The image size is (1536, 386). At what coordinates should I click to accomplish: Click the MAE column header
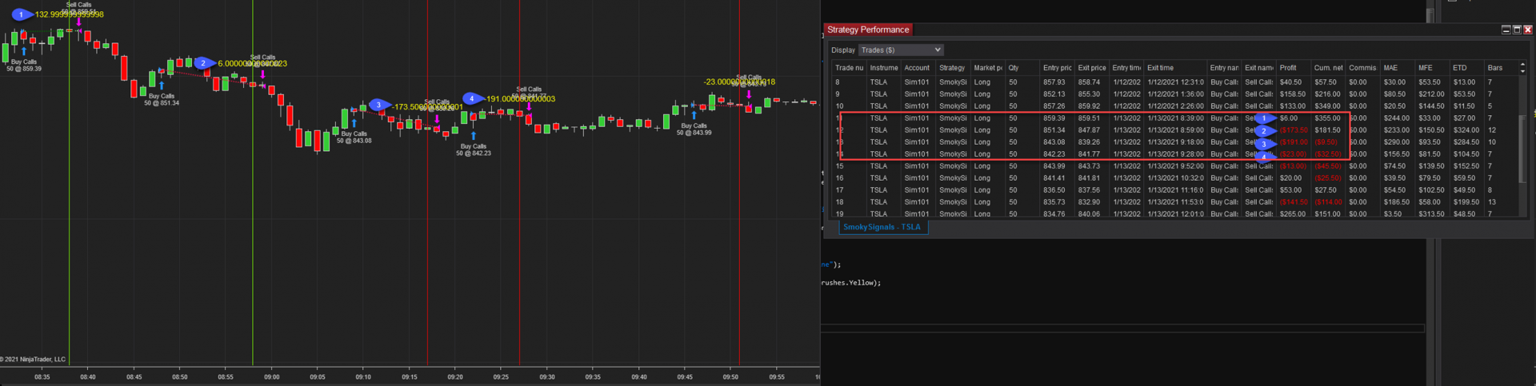click(x=1398, y=68)
